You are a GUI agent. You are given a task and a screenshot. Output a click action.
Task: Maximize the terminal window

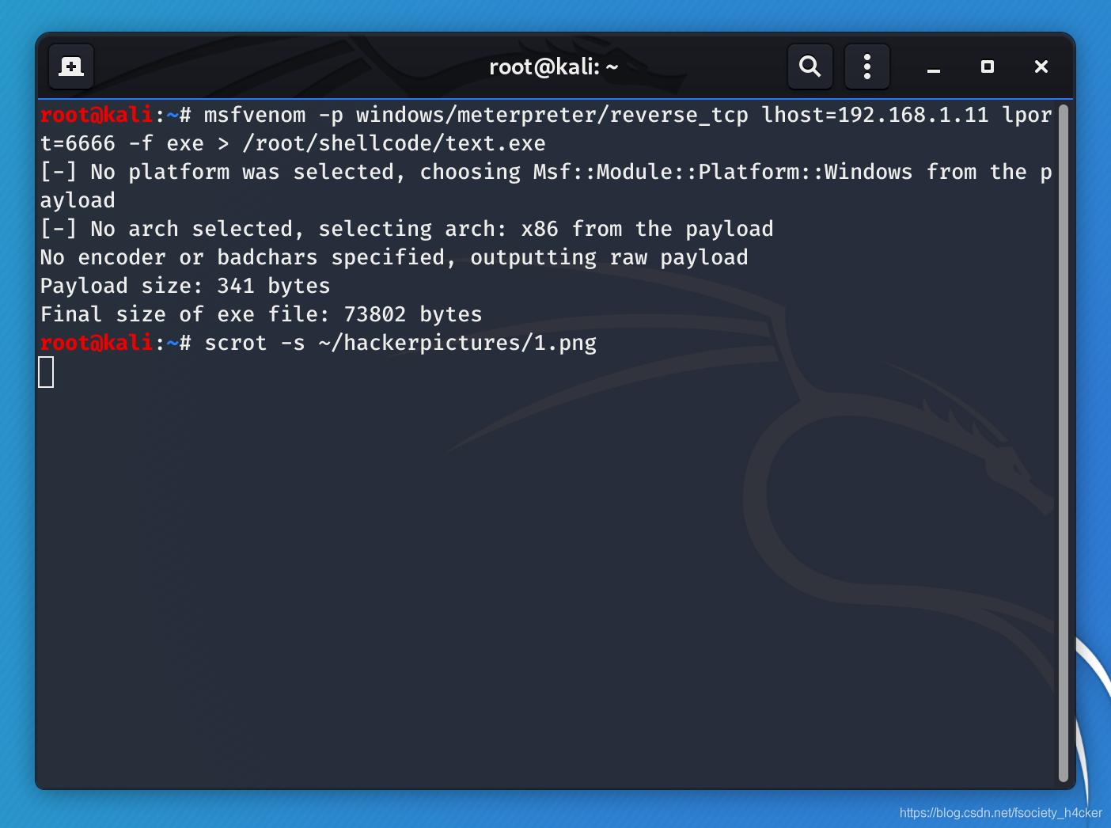988,66
